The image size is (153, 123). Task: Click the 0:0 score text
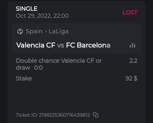[x=38, y=68]
